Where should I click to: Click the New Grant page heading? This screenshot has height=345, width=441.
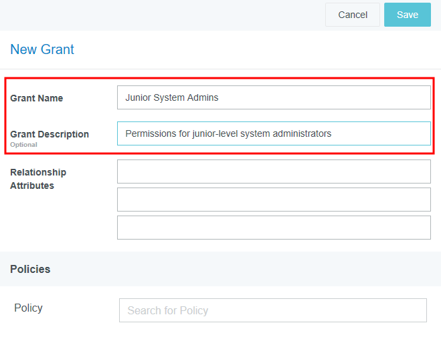(x=42, y=49)
